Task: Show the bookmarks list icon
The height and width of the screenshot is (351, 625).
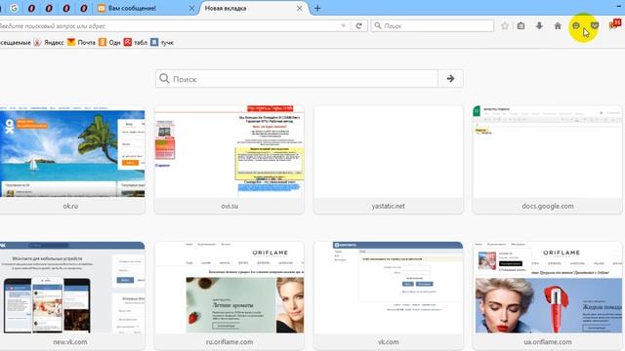Action: [521, 26]
